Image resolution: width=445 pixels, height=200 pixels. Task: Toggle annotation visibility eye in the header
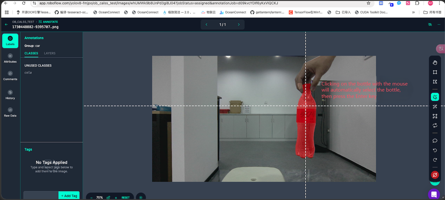click(430, 25)
